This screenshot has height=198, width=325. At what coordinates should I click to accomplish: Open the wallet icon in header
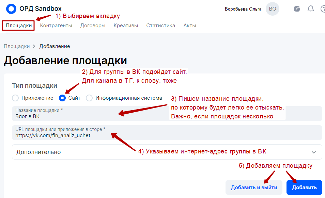click(297, 9)
